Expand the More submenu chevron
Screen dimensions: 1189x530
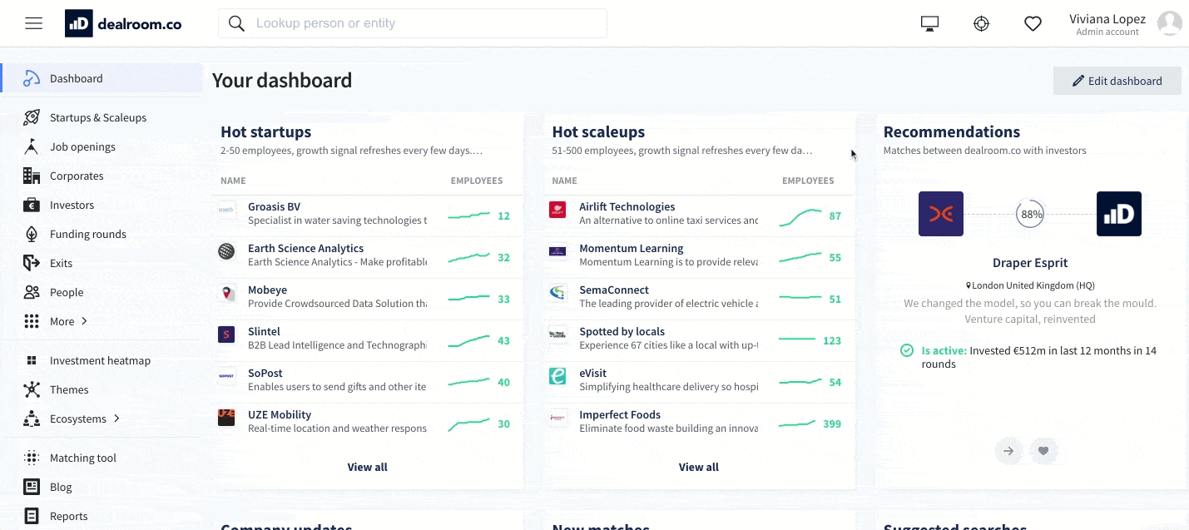[x=84, y=321]
